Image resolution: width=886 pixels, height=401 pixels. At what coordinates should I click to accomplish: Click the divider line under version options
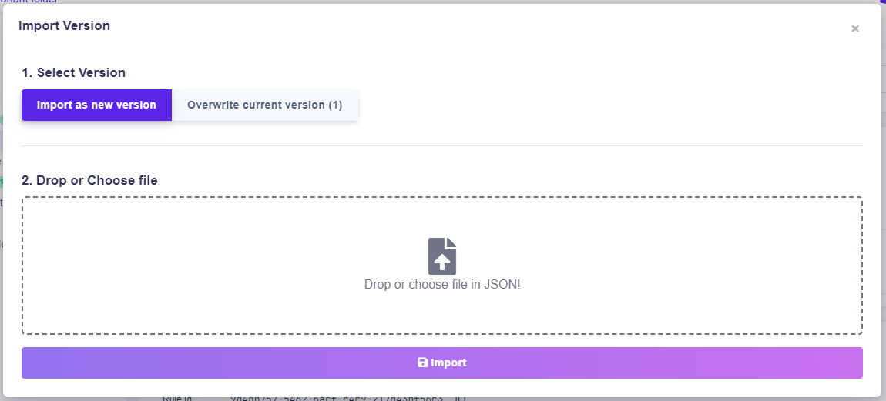pyautogui.click(x=442, y=145)
